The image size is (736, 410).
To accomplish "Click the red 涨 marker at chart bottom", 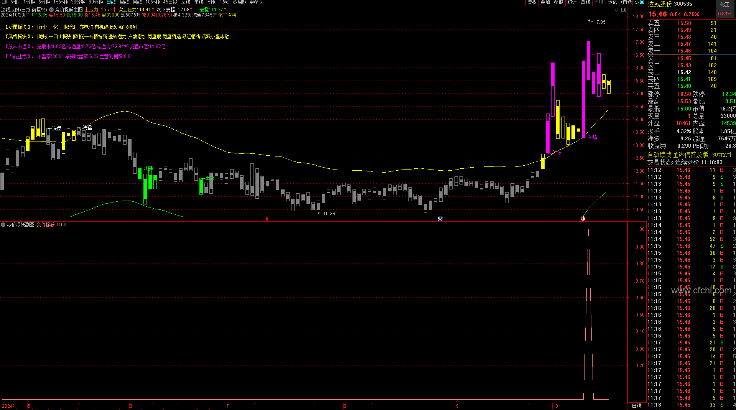I will tap(583, 219).
